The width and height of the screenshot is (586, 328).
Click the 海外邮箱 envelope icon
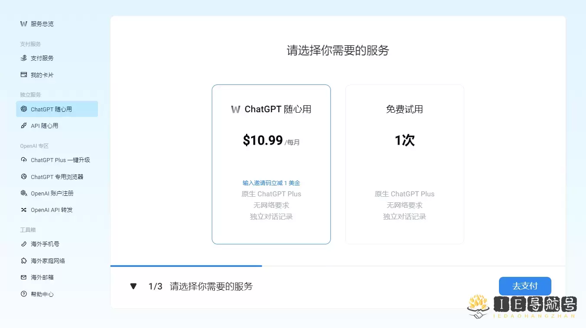point(24,277)
